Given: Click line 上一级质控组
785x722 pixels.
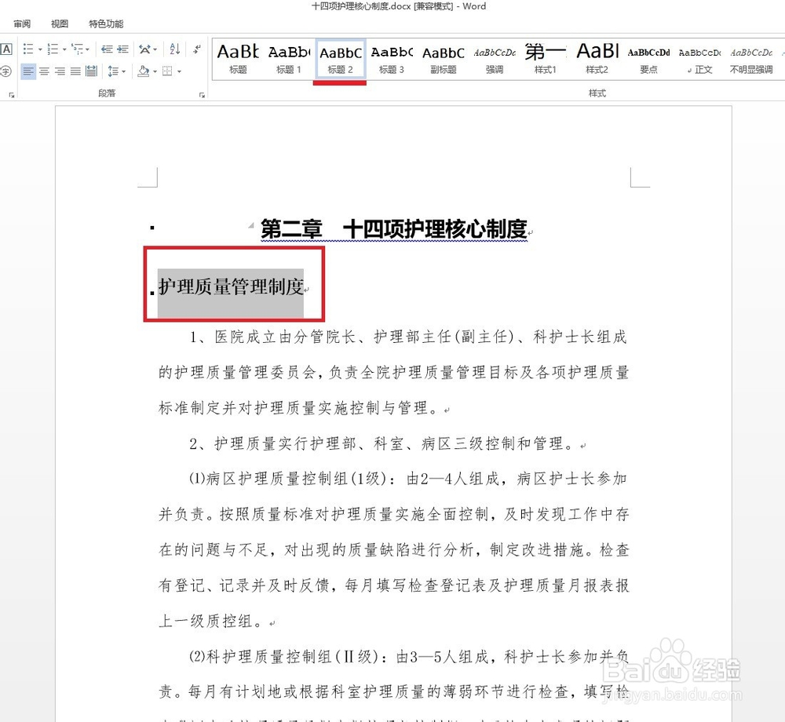Looking at the screenshot, I should [x=213, y=621].
